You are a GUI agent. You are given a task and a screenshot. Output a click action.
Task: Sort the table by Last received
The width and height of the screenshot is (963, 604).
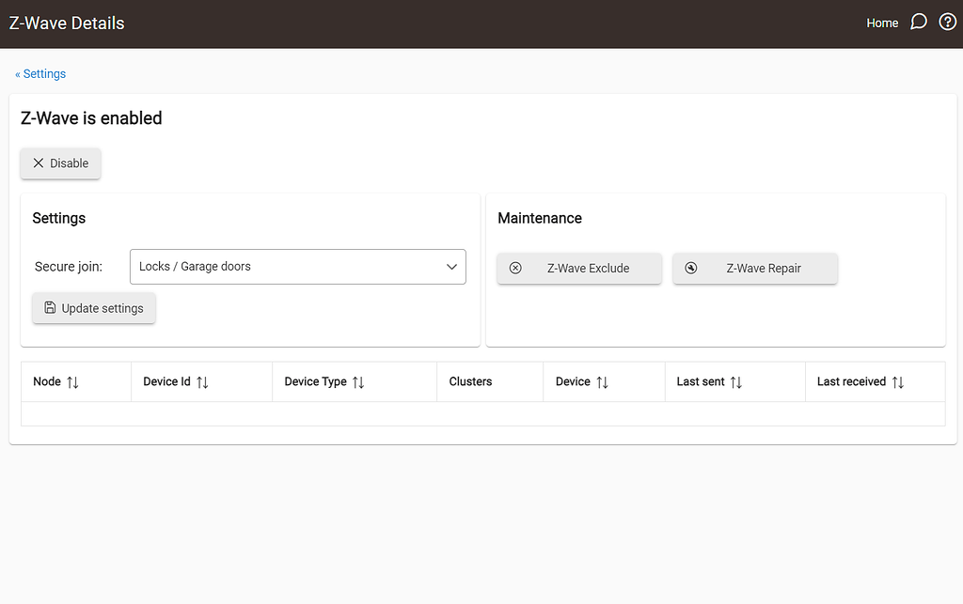point(898,381)
